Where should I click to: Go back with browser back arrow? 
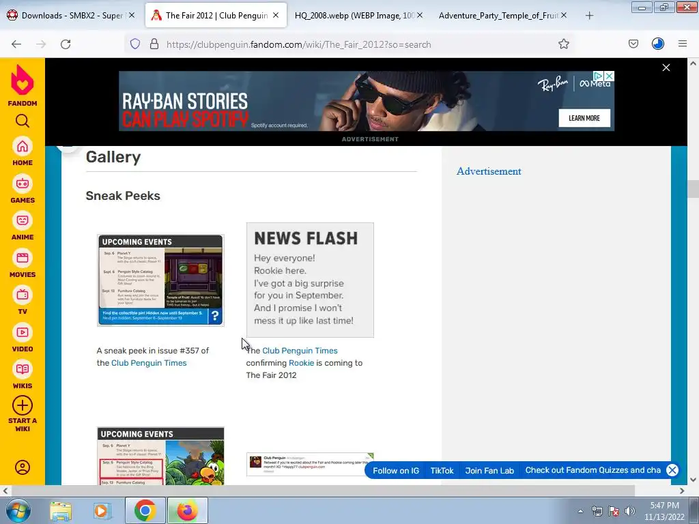[16, 44]
